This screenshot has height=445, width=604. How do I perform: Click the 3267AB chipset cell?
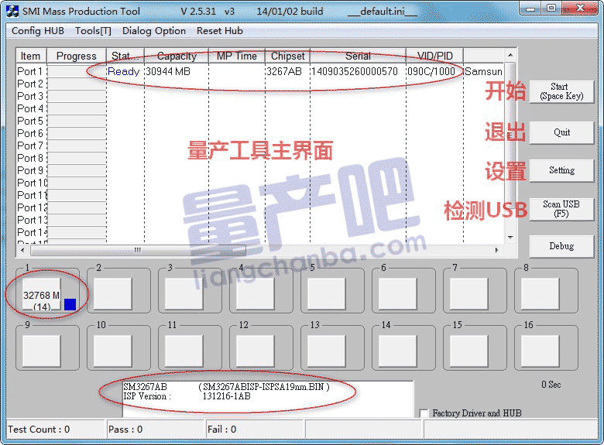[x=284, y=72]
